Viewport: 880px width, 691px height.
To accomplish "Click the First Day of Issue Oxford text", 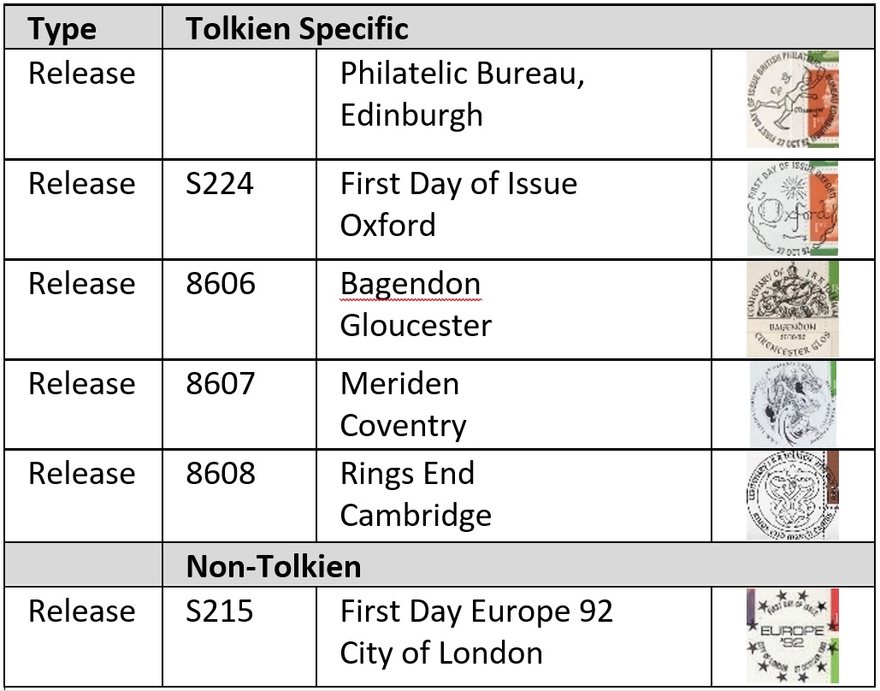I will 458,204.
